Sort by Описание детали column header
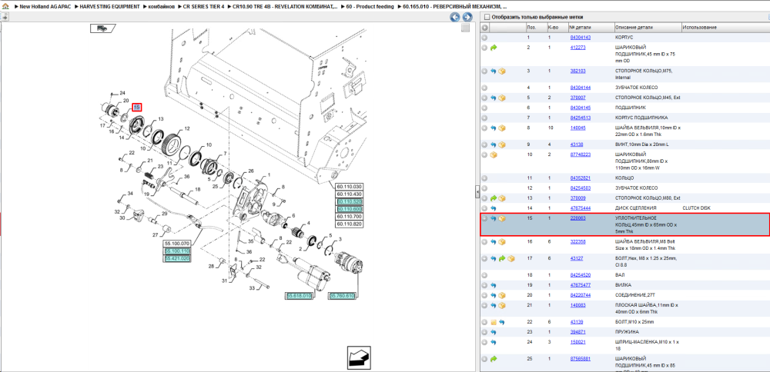This screenshot has height=372, width=770. point(647,28)
